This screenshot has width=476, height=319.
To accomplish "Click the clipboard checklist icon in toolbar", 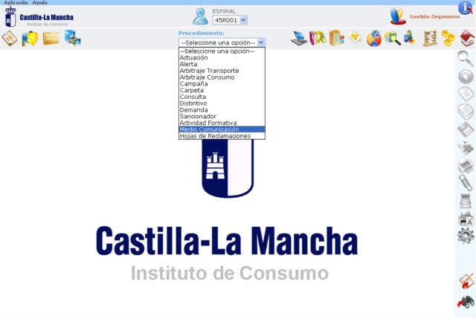I will click(x=10, y=39).
